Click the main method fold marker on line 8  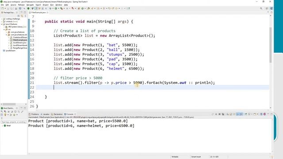pyautogui.click(x=35, y=21)
